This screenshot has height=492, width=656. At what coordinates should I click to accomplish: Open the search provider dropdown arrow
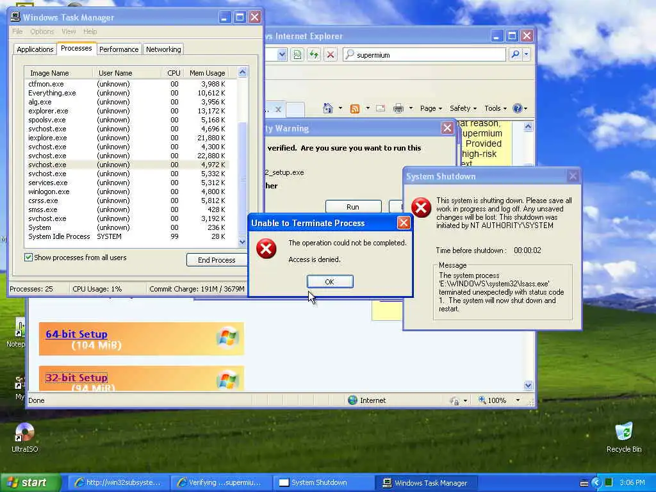point(527,54)
